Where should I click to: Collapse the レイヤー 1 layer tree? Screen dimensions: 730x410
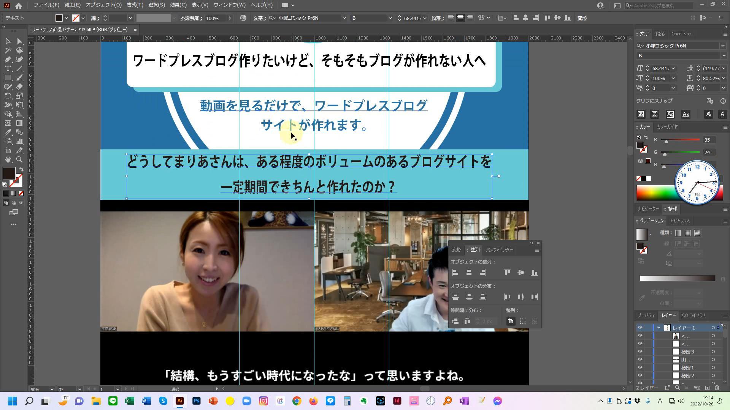[x=659, y=328]
